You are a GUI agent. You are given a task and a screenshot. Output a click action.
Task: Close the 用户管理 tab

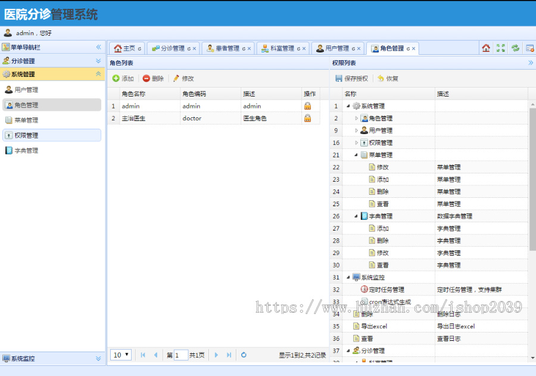[x=359, y=49]
